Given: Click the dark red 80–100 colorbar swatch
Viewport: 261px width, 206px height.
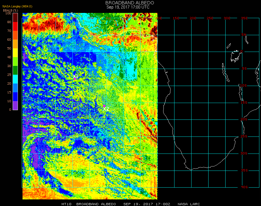Looking at the screenshot, I should coord(15,18).
